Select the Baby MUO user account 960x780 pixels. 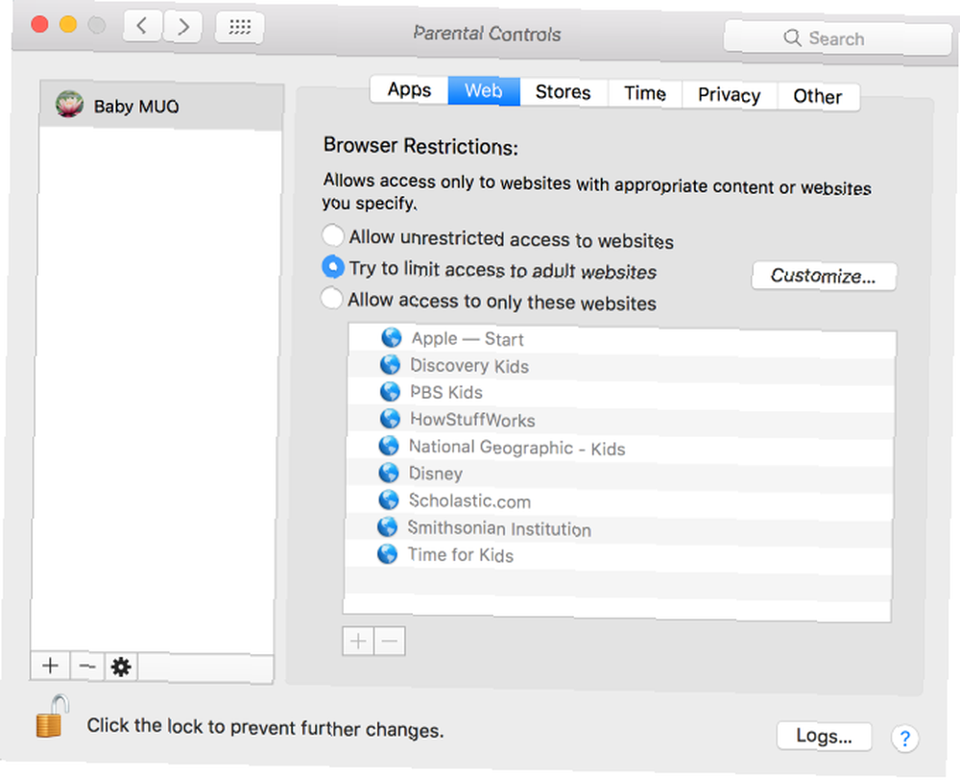pos(161,107)
